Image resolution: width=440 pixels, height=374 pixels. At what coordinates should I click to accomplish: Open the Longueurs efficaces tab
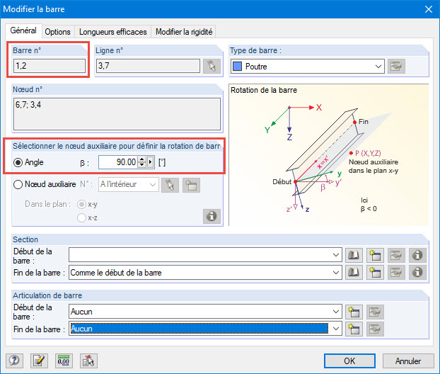point(112,32)
